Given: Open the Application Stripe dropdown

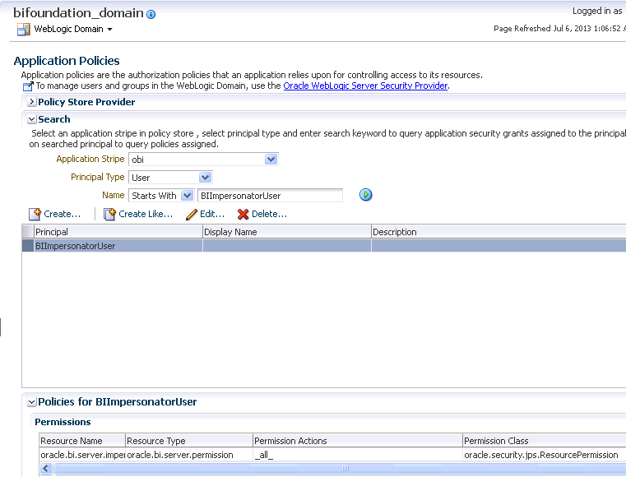Looking at the screenshot, I should click(271, 160).
